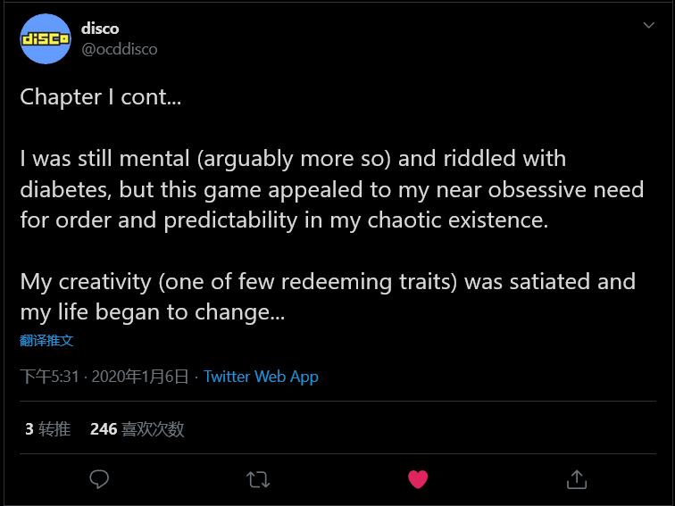
Task: Click the yellow disco logo text in the avatar
Action: [x=46, y=39]
